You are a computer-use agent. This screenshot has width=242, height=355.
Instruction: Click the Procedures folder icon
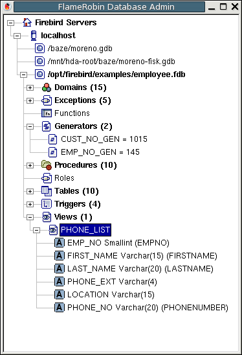click(x=47, y=165)
